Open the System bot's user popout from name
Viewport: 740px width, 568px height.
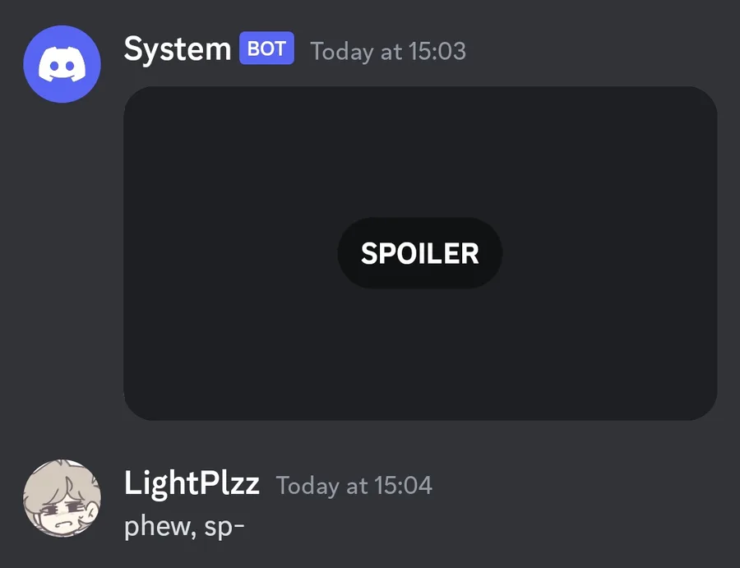point(177,49)
